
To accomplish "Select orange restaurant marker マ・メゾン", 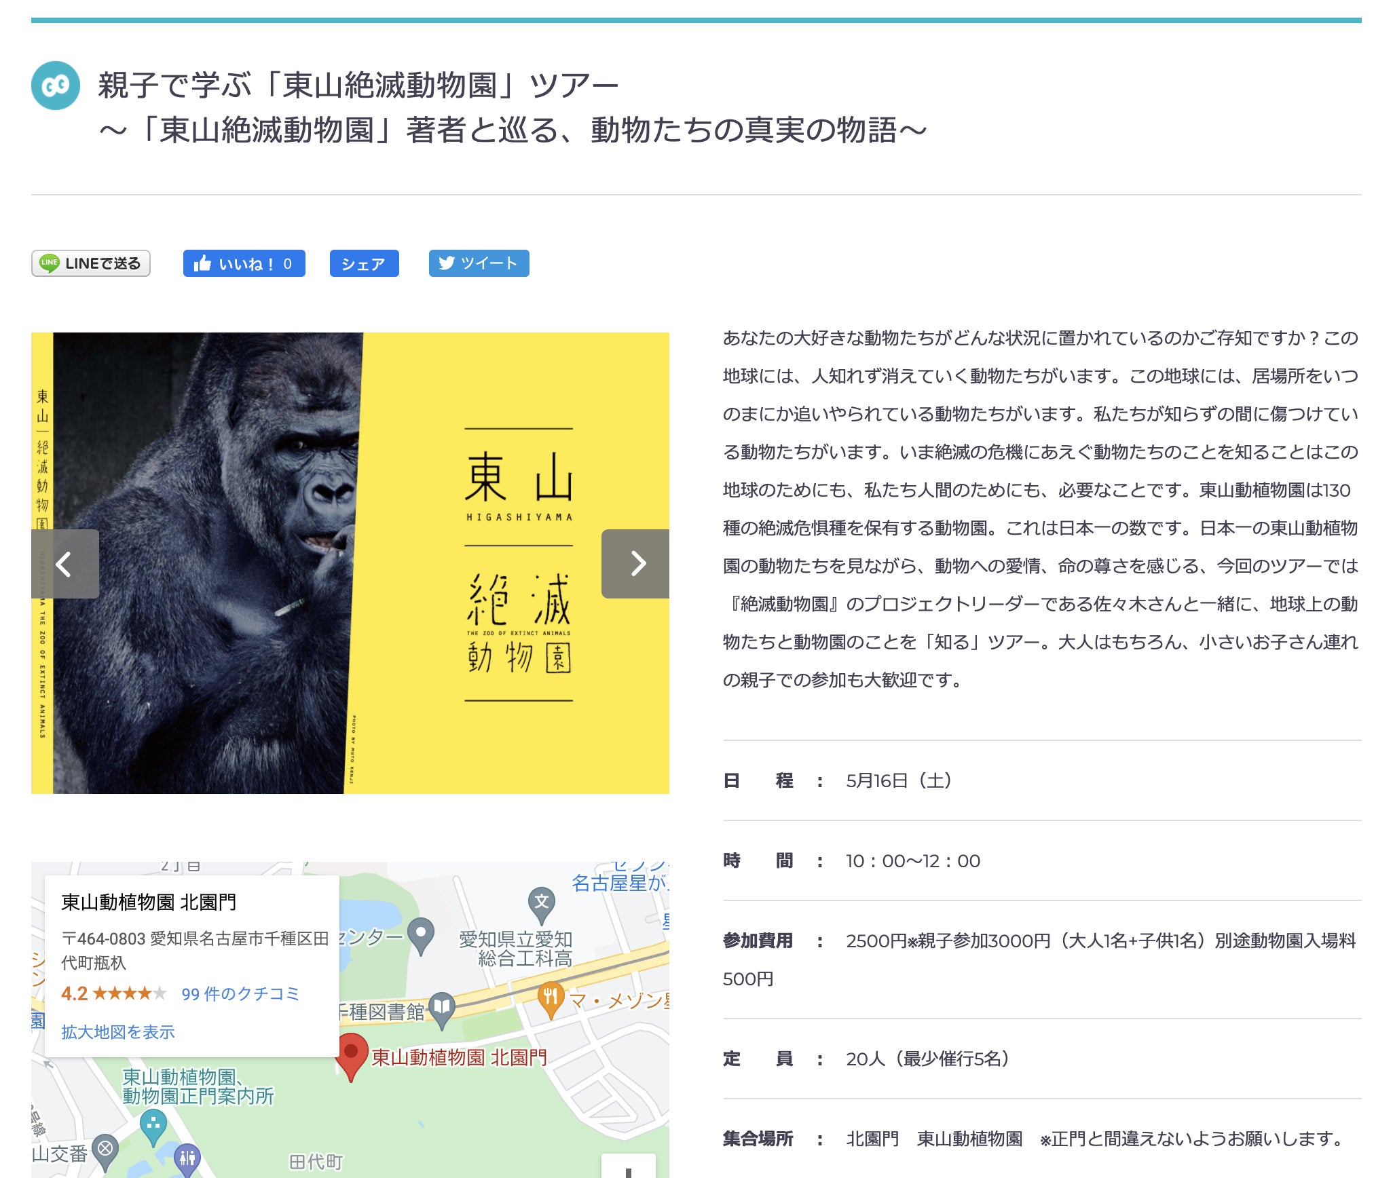I will pos(550,997).
